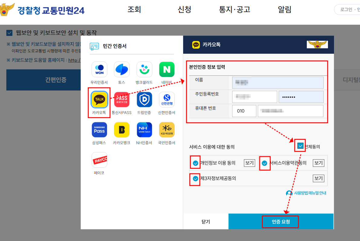Screen dimensions: 360x241
Task: Switch to the 디지털 tab at right edge
Action: click(x=347, y=80)
